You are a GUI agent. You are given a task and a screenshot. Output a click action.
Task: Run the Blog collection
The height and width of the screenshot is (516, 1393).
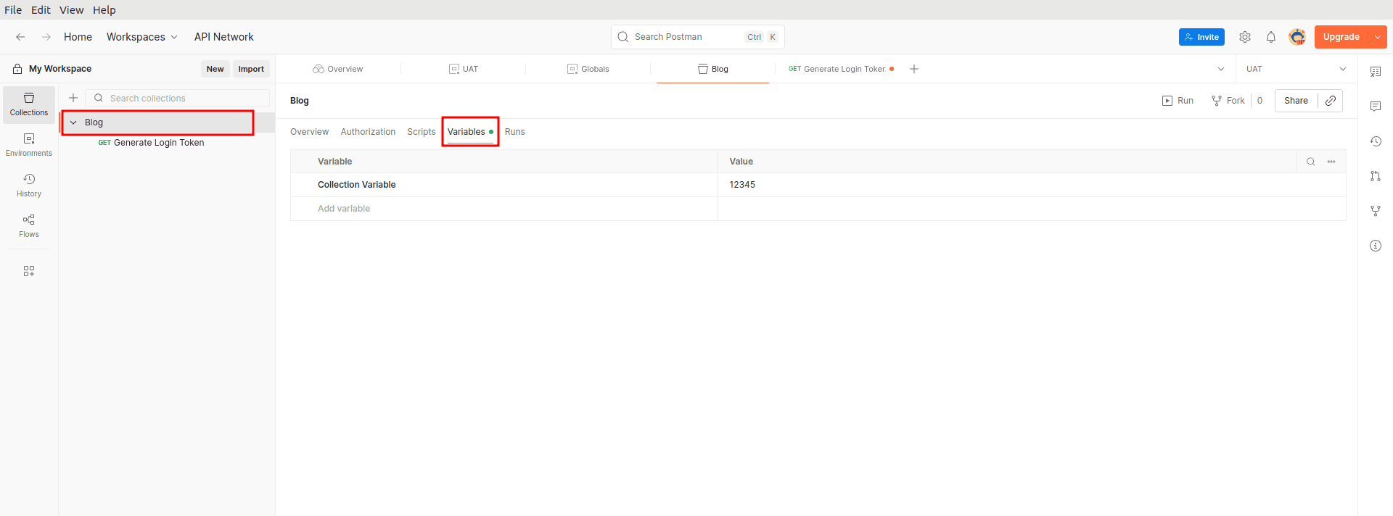coord(1178,101)
